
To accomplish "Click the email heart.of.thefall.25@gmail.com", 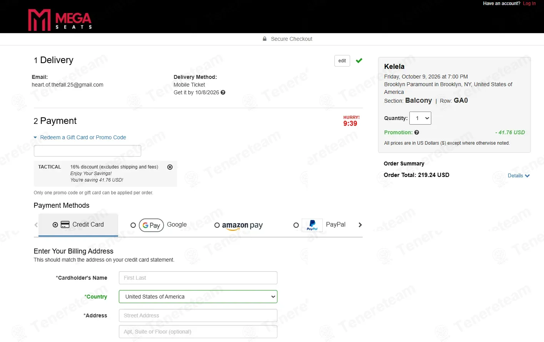I will coord(67,85).
